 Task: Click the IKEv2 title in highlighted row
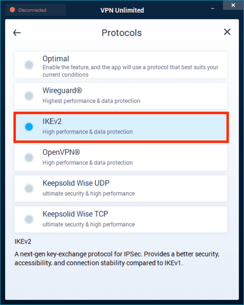click(x=52, y=122)
